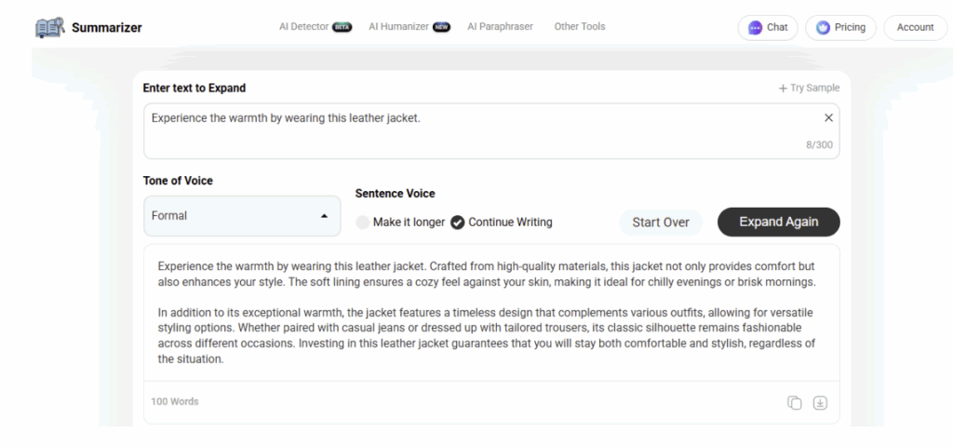Click the Summarizer book logo icon

[x=49, y=28]
